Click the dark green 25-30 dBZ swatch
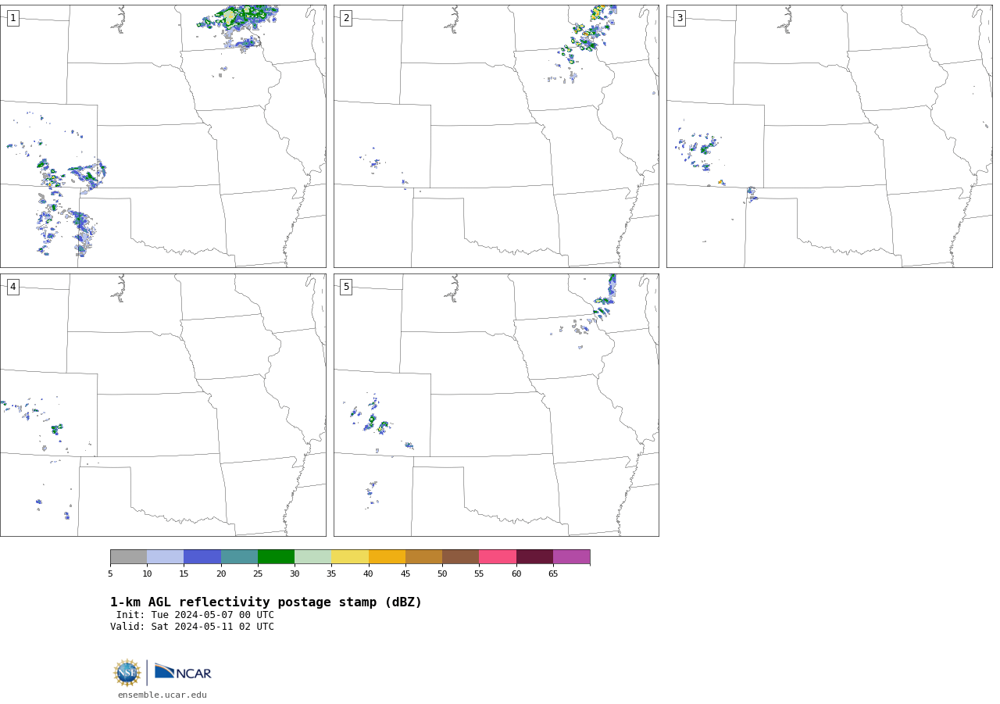 (276, 556)
